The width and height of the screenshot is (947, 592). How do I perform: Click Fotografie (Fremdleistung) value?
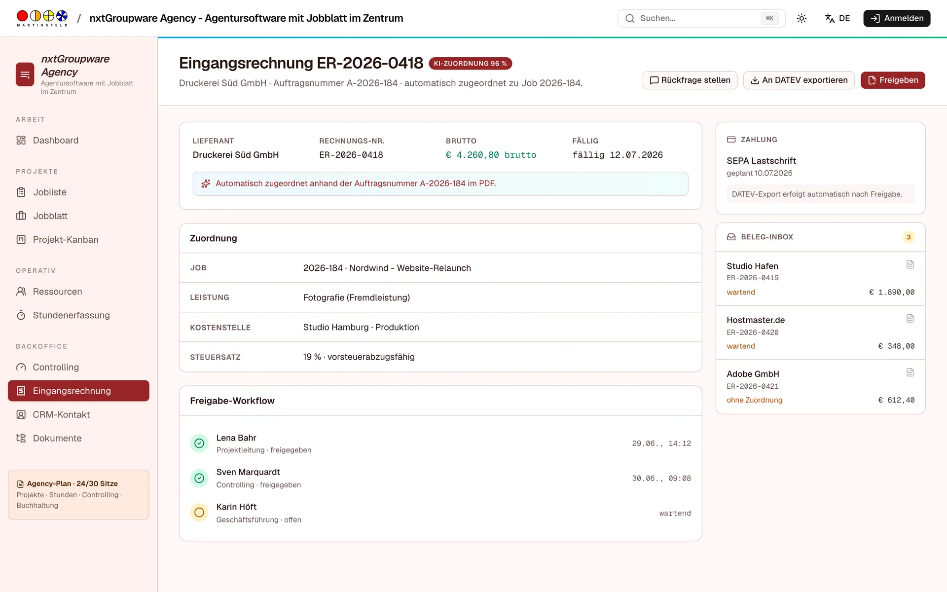(357, 297)
